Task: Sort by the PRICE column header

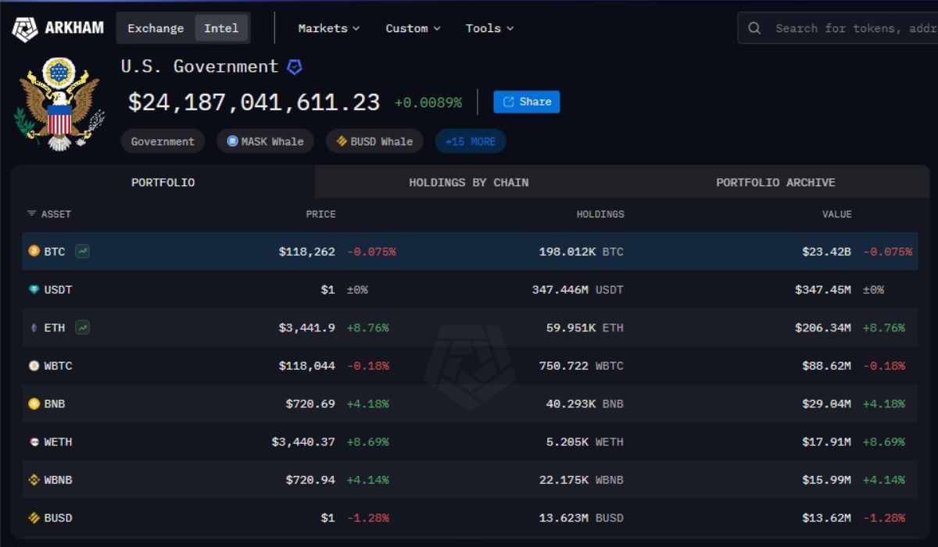Action: click(320, 214)
